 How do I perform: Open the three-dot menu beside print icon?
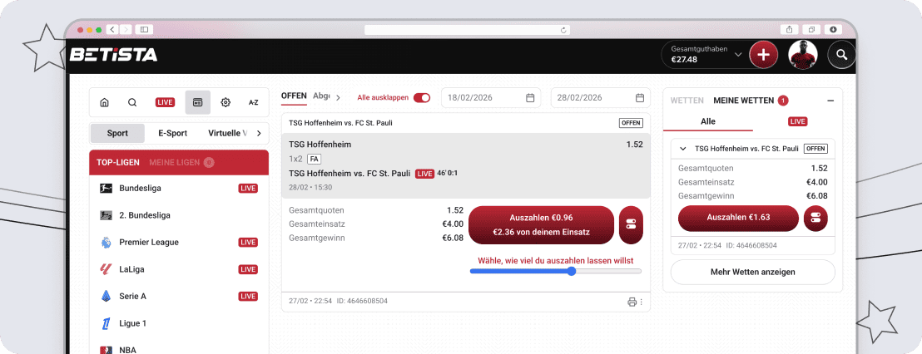coord(641,302)
